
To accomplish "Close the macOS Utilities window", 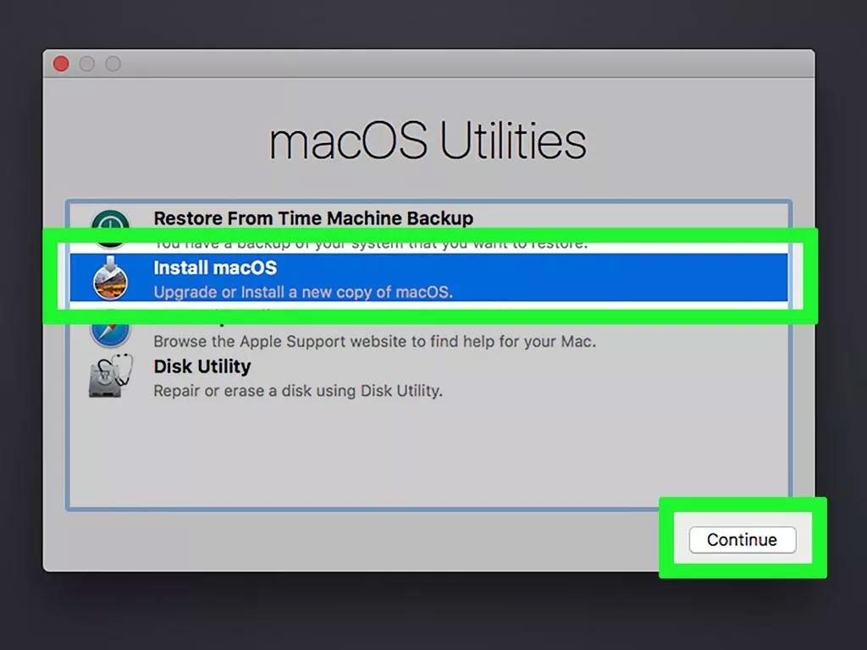I will (x=61, y=63).
